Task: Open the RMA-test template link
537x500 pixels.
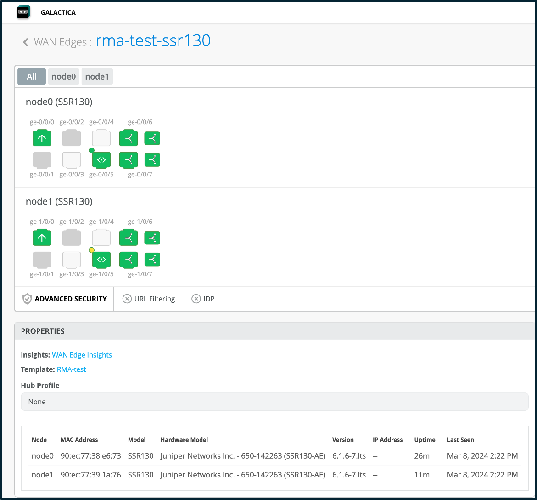Action: (71, 369)
